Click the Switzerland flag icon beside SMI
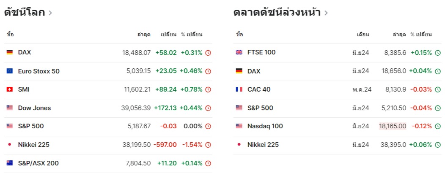Image resolution: width=445 pixels, height=173 pixels. pos(9,89)
